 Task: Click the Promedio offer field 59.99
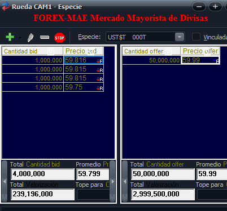coord(212,174)
